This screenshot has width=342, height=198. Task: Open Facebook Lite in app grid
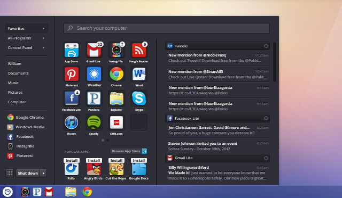coord(72,98)
